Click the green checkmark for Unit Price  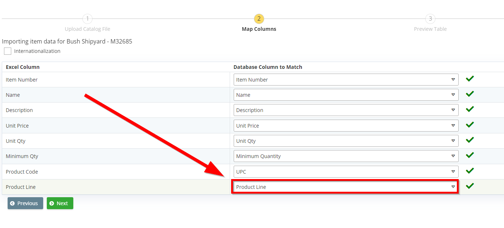point(470,125)
